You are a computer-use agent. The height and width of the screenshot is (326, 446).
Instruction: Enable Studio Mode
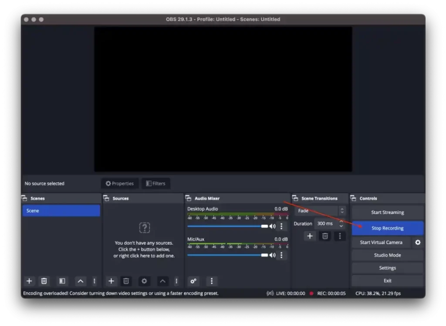387,255
